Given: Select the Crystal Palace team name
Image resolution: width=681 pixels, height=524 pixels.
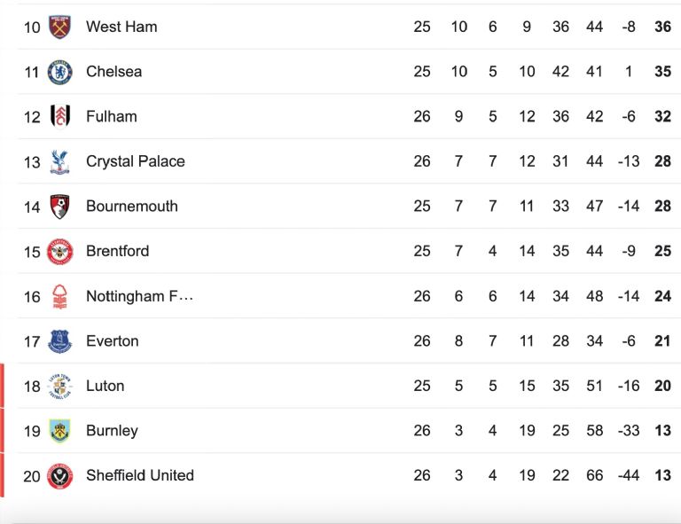Looking at the screenshot, I should [x=136, y=161].
